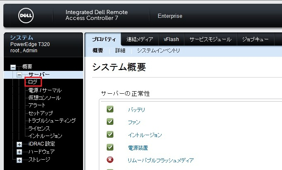Image resolution: width=282 pixels, height=170 pixels.
Task: Open the バッテリ health link
Action: 137,109
